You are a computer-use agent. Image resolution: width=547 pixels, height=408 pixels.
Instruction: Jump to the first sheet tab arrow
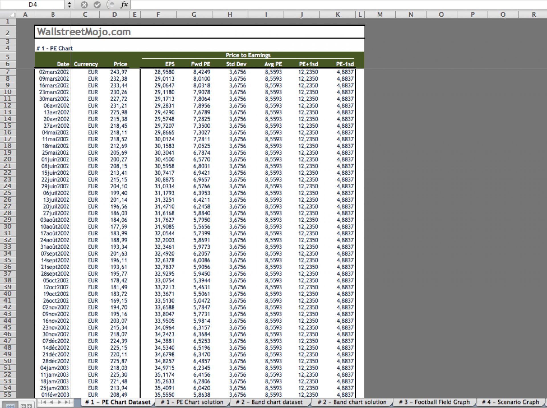(44, 402)
